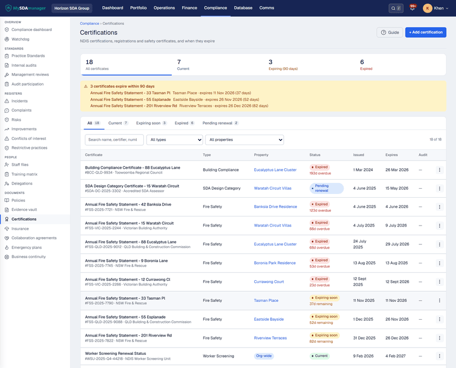Click Annual Fire Safety Statement - 55 Esplanade row
Image resolution: width=456 pixels, height=368 pixels.
pyautogui.click(x=263, y=320)
